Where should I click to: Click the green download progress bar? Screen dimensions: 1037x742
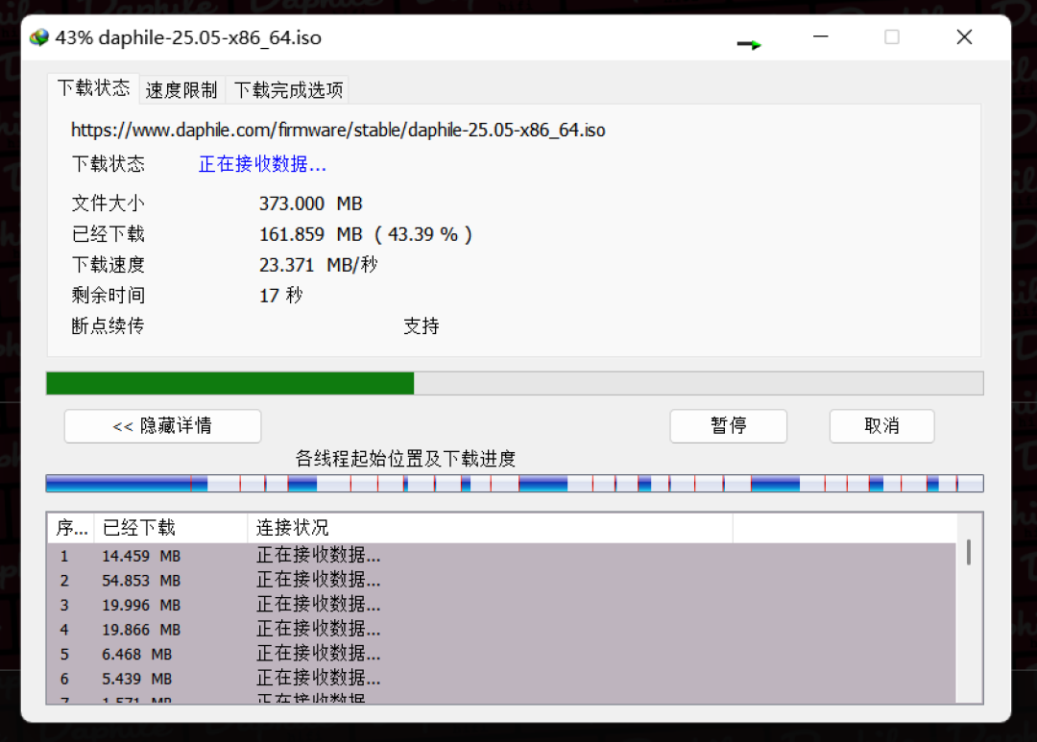click(515, 384)
